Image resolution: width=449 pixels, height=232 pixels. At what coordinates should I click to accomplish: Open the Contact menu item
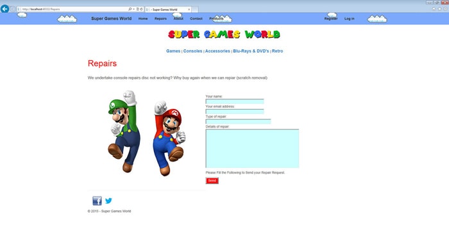(x=196, y=19)
